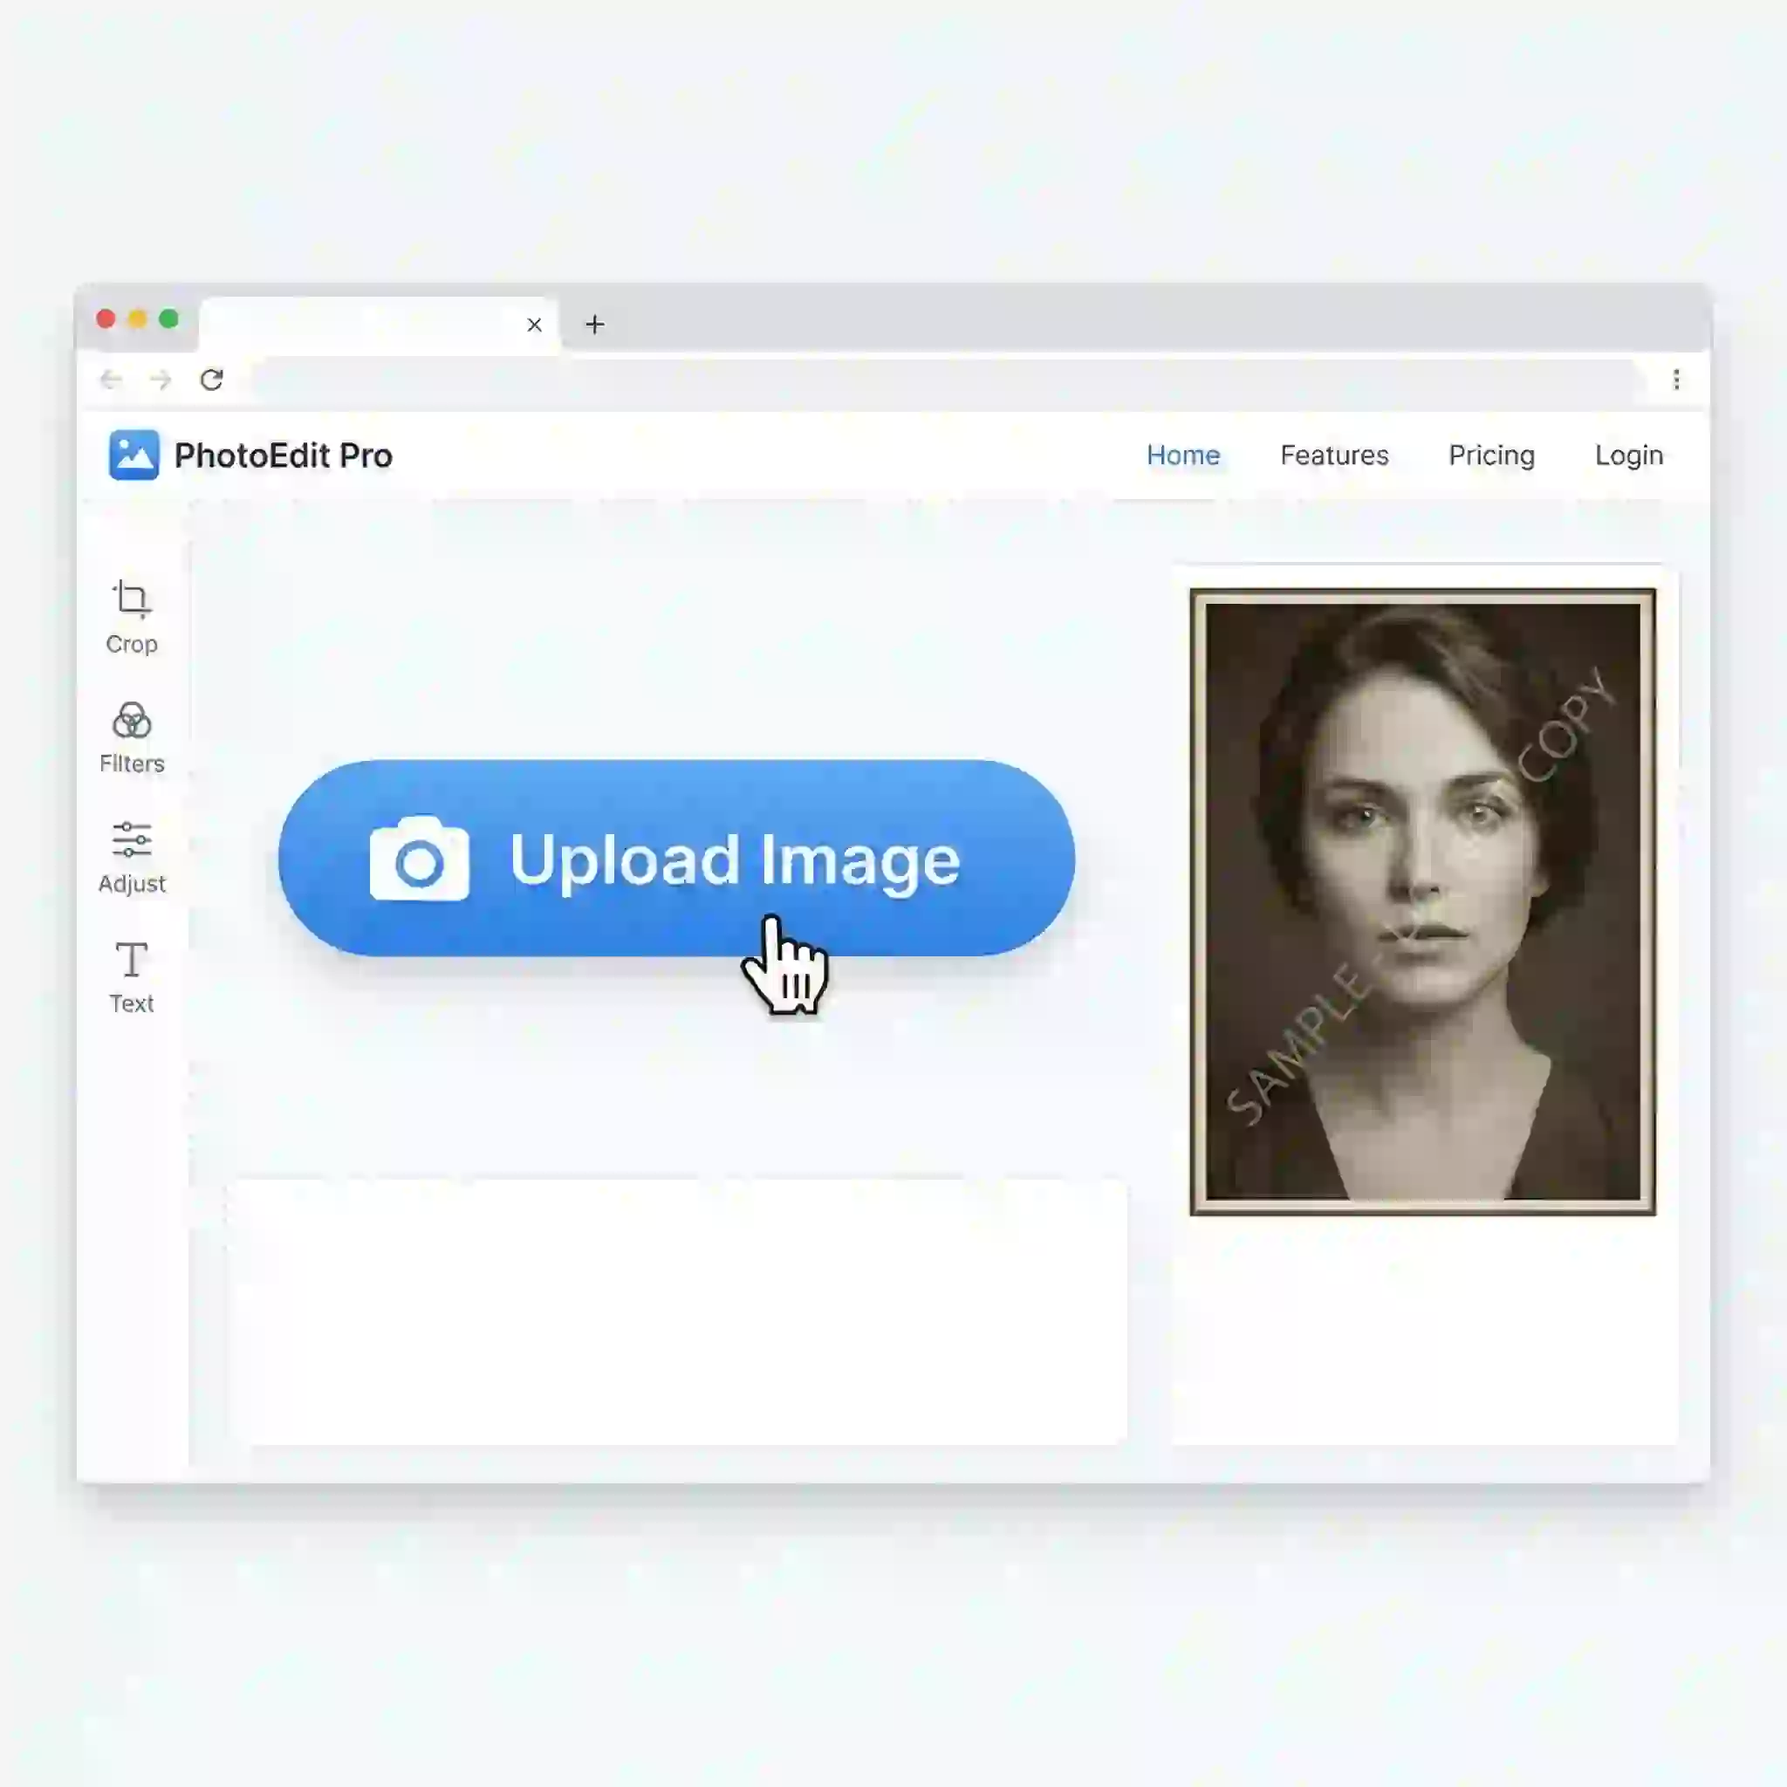Open a new browser tab
This screenshot has height=1787, width=1787.
595,324
